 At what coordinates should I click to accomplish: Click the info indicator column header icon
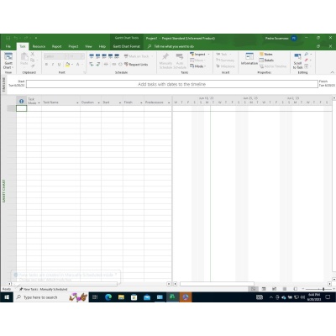pos(21,101)
